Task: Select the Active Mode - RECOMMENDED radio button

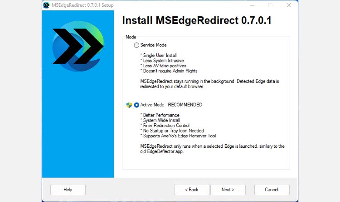Action: (x=136, y=105)
